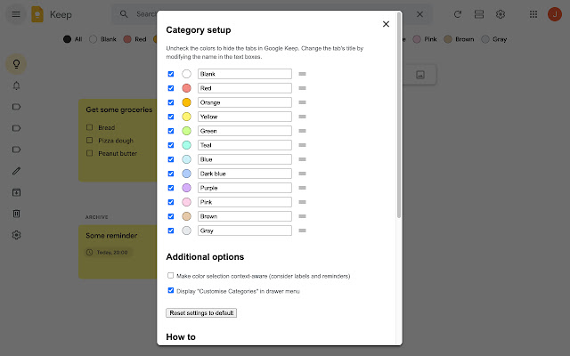Open Trash in the sidebar
Image resolution: width=570 pixels, height=356 pixels.
(16, 214)
